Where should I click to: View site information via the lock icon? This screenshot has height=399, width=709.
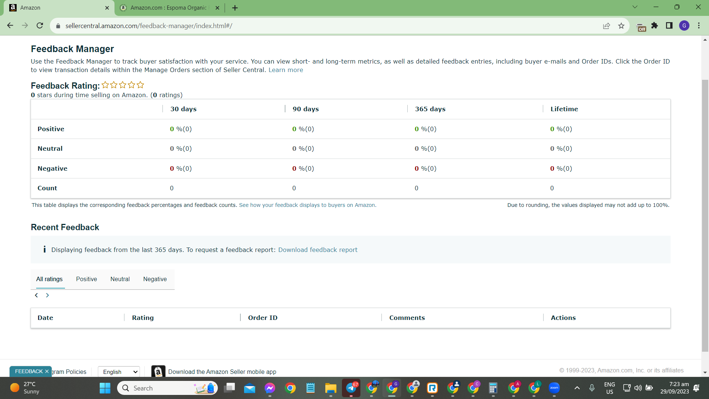(x=58, y=26)
